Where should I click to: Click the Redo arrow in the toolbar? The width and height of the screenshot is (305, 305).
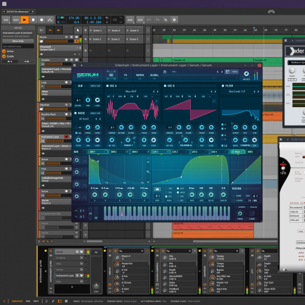pos(158,20)
